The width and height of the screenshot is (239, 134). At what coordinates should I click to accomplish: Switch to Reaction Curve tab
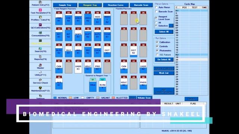point(116,5)
